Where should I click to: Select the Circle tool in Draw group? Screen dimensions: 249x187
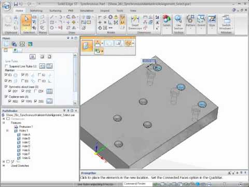tap(52, 28)
